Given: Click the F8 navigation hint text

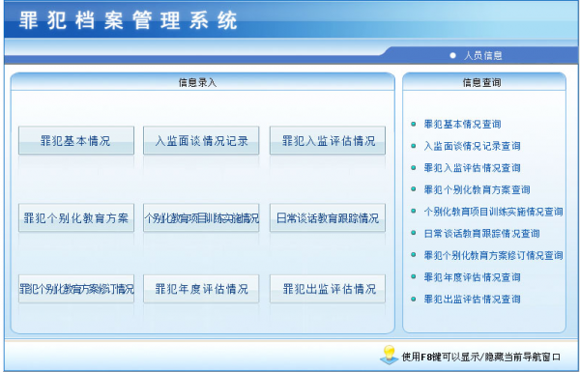Looking at the screenshot, I should (480, 357).
